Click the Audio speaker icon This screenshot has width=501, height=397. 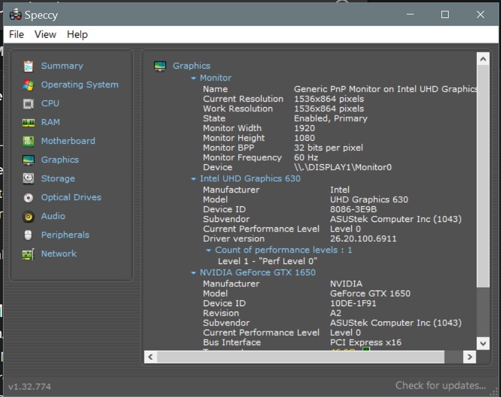(x=28, y=217)
